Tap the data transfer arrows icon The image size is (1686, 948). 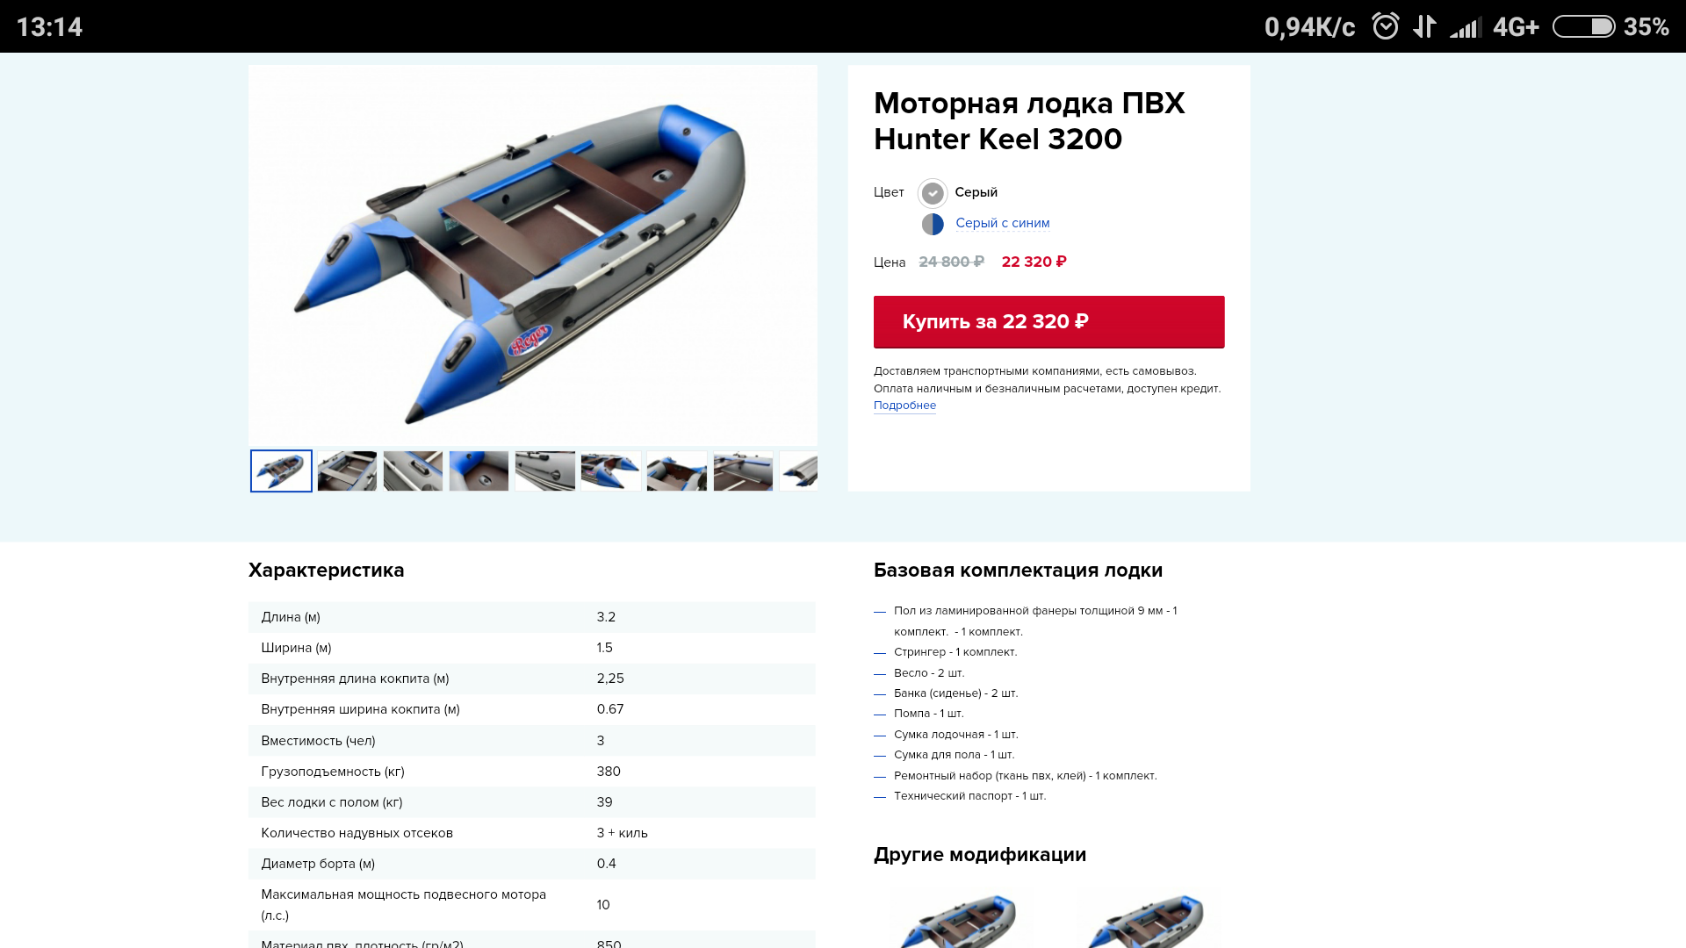coord(1424,26)
